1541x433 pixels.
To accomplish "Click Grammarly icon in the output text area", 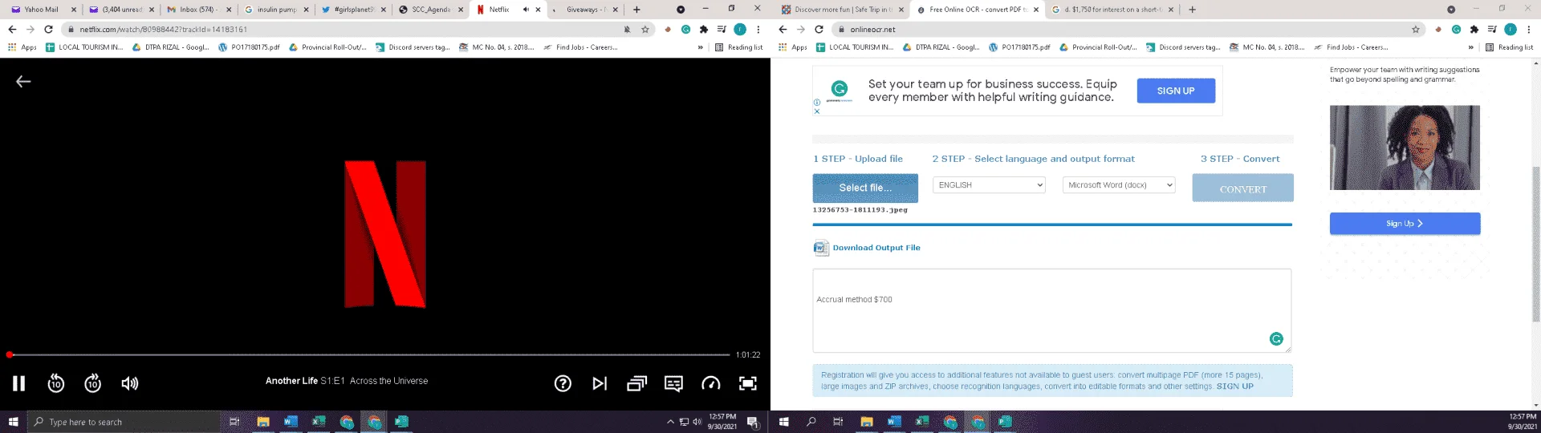I will (1276, 339).
